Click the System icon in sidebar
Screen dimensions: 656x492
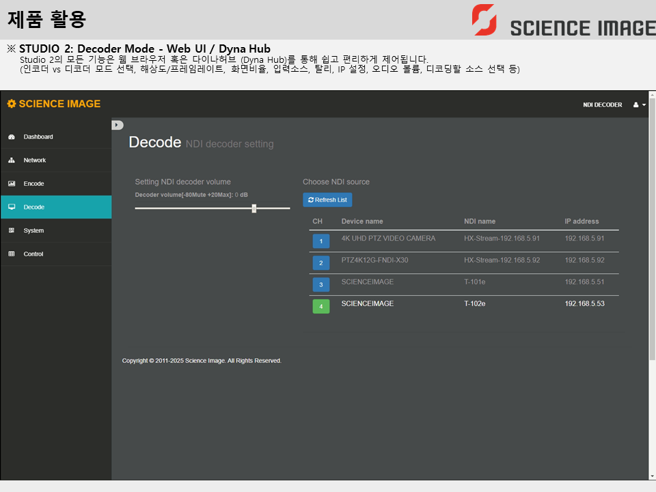[x=12, y=230]
